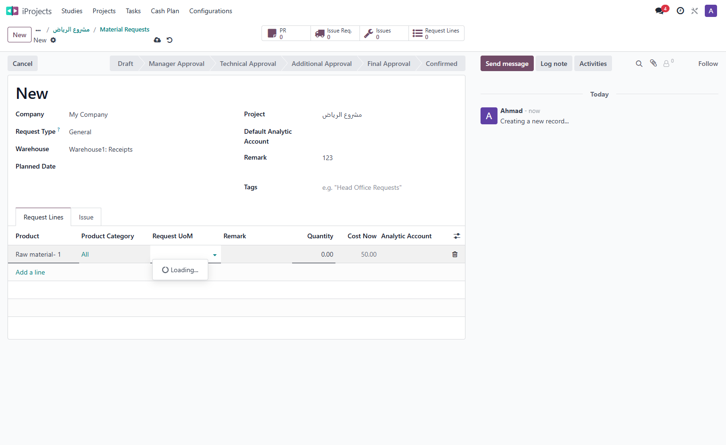Select the Manager Approval status stage
This screenshot has width=726, height=445.
point(177,64)
